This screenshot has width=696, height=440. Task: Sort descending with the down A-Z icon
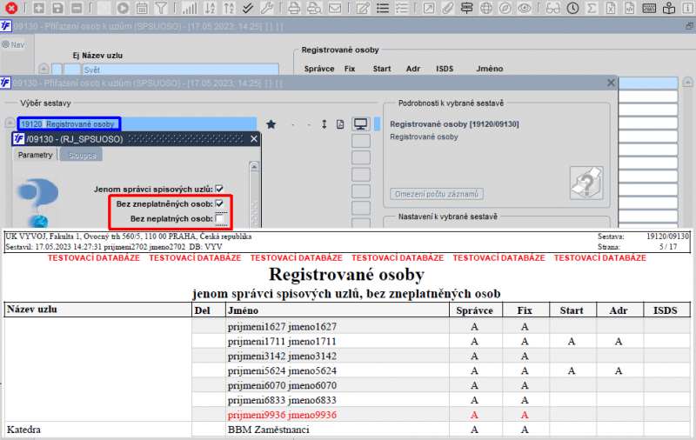click(x=210, y=8)
